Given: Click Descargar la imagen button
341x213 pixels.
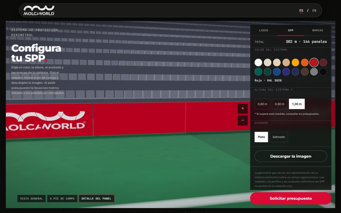Looking at the screenshot, I should [x=291, y=156].
